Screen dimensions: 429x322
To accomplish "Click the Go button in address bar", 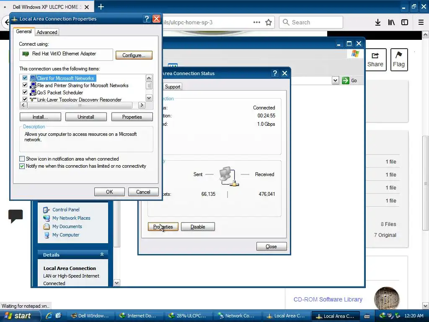I will tap(349, 80).
